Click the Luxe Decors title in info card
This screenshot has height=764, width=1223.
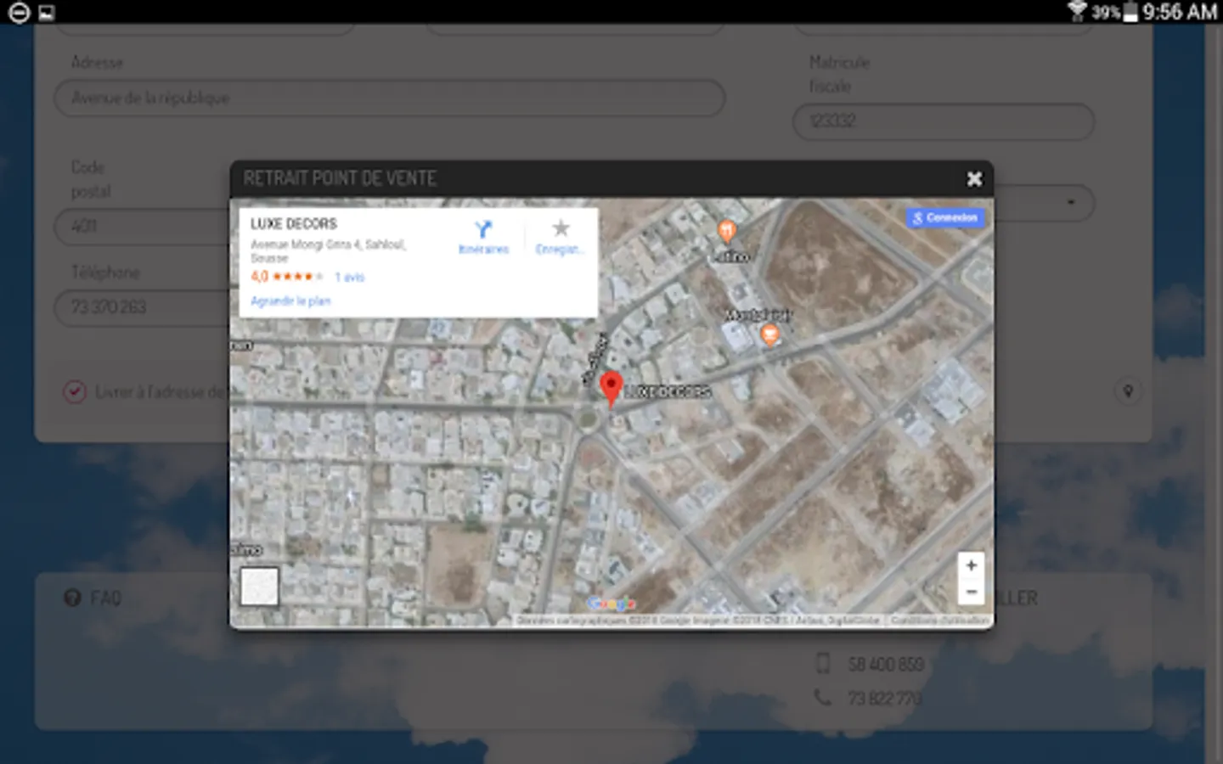[x=294, y=224]
